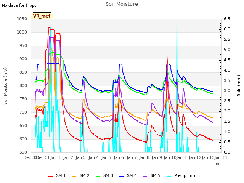Click the SM 4 legend entry
This screenshot has height=183, width=244.
[128, 175]
